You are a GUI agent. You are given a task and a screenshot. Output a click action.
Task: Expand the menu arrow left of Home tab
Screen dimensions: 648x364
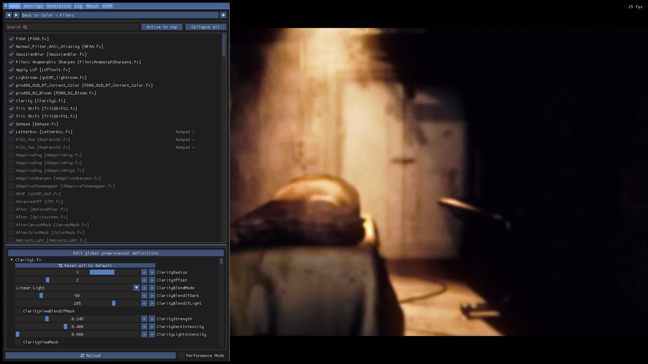tap(5, 6)
